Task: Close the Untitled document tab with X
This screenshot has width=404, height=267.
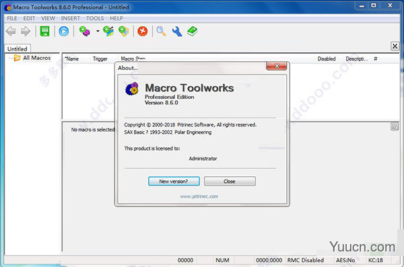Action: pos(395,46)
